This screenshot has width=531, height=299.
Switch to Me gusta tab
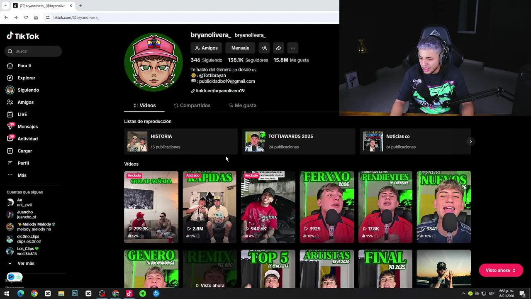coord(242,105)
